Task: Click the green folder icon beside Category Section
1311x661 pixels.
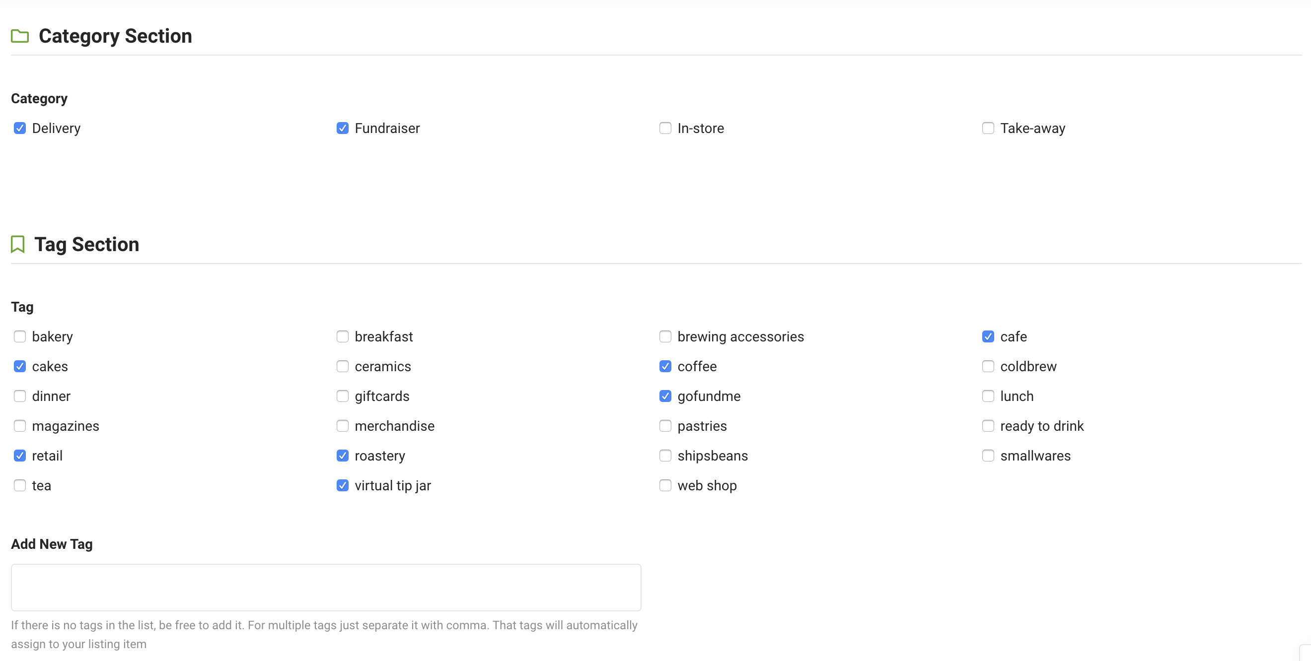Action: pos(20,36)
